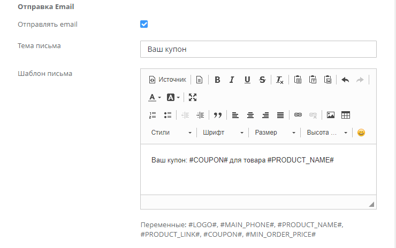Click the Source (Источник) button
The image size is (396, 248).
pyautogui.click(x=167, y=80)
